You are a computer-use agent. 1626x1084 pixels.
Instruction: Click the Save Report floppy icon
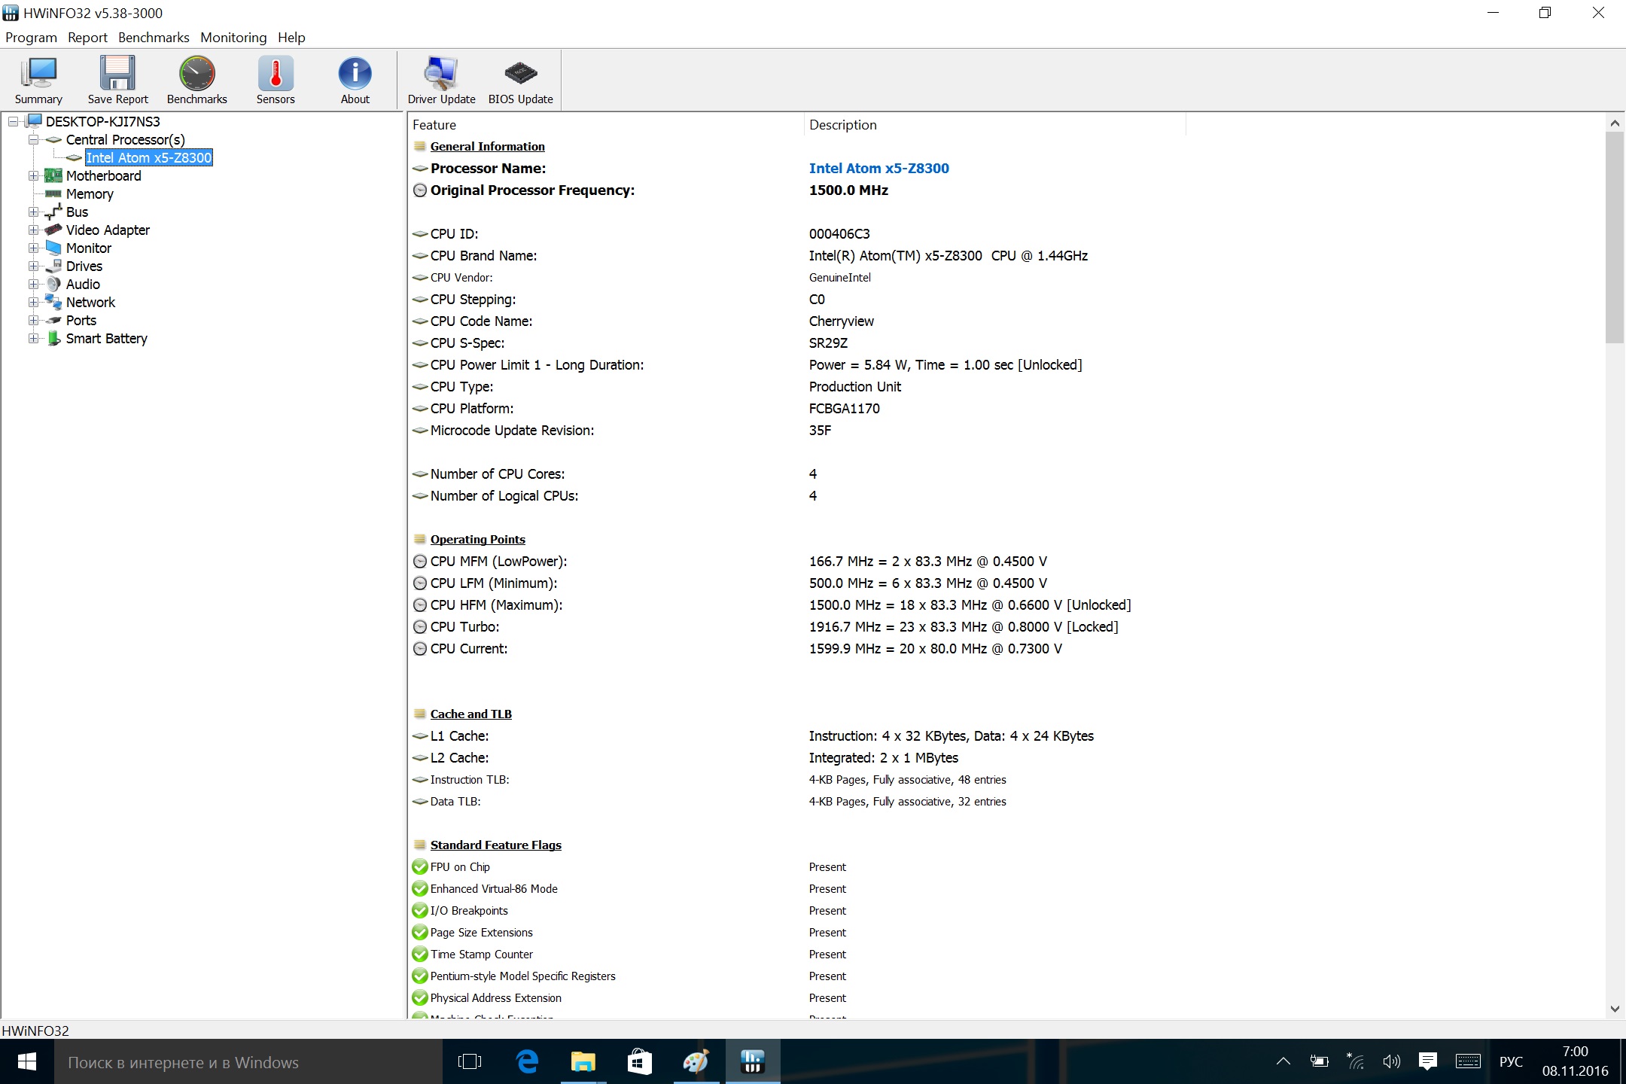[117, 80]
